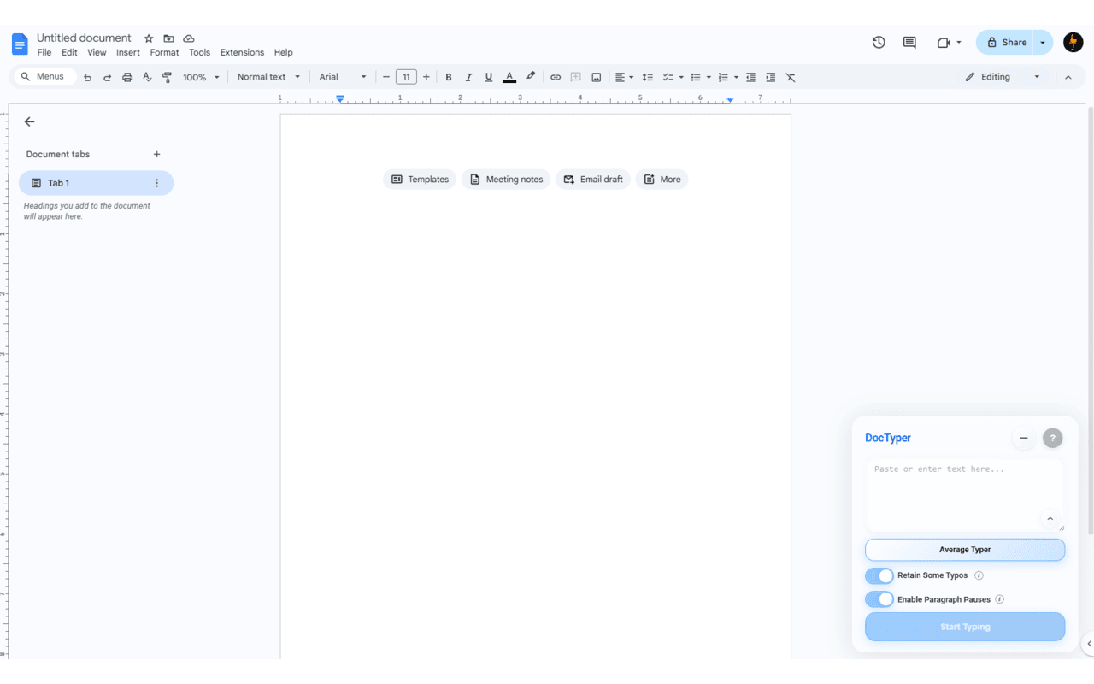The image size is (1094, 684).
Task: Open the Extensions menu
Action: [x=242, y=52]
